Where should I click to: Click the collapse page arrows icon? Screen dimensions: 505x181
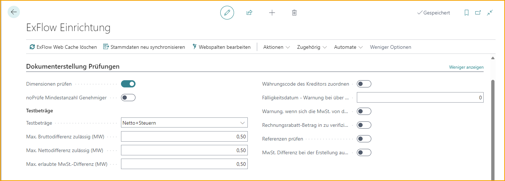coord(490,13)
